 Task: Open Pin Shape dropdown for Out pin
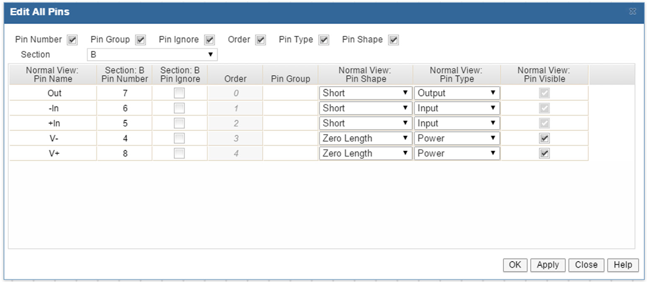pyautogui.click(x=365, y=93)
